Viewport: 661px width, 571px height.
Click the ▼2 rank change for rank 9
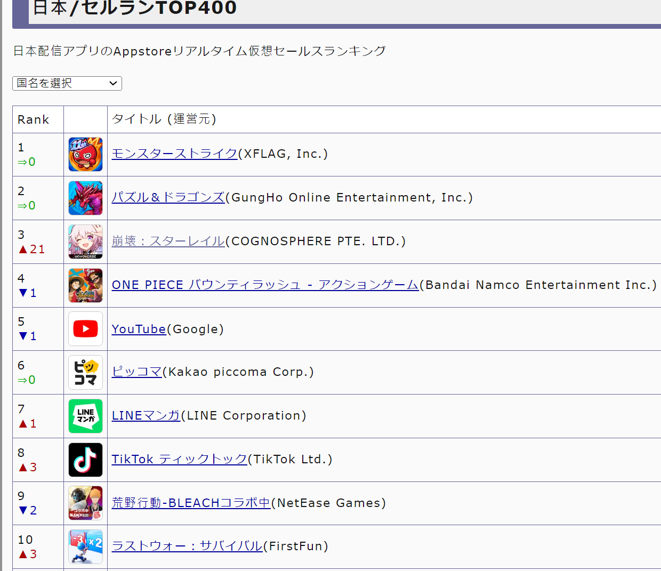pos(27,510)
